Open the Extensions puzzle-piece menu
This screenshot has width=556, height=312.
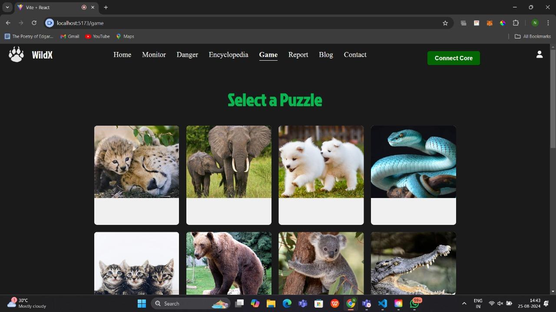[516, 23]
